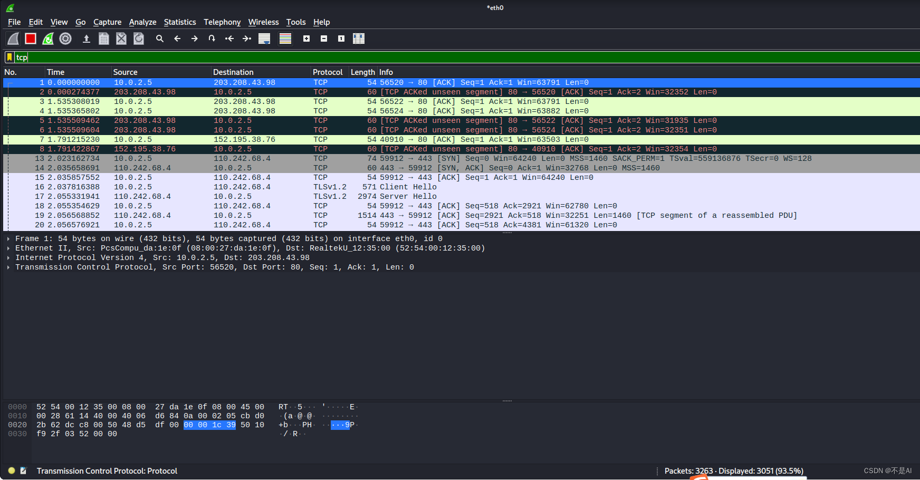Click the start capture shark fin icon
The width and height of the screenshot is (920, 480).
13,39
